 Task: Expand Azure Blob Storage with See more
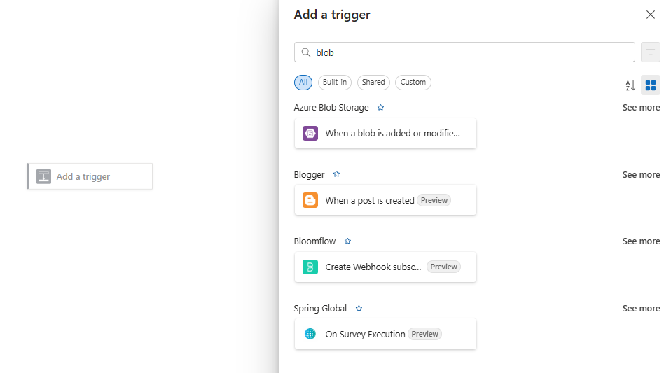[641, 108]
